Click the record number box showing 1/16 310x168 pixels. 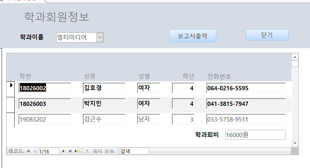click(48, 151)
